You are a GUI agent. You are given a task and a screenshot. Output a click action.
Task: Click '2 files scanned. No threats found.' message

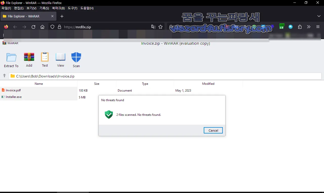(139, 115)
